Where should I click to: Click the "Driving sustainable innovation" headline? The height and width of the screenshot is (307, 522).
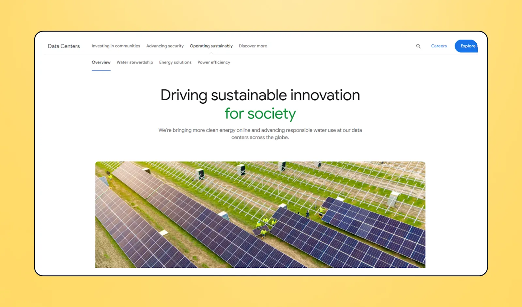pyautogui.click(x=260, y=95)
